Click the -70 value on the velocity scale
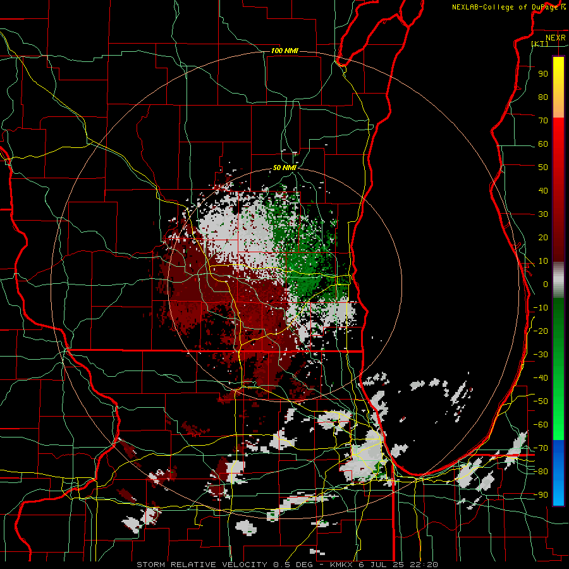Screen dimensions: 569x569 click(541, 448)
